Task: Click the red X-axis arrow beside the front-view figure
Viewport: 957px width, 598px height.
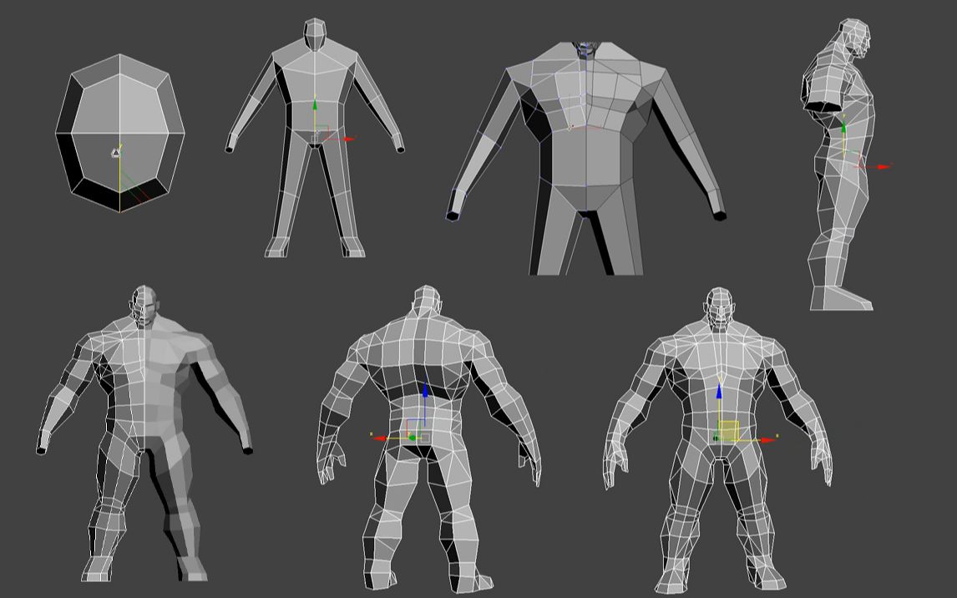Action: click(349, 139)
